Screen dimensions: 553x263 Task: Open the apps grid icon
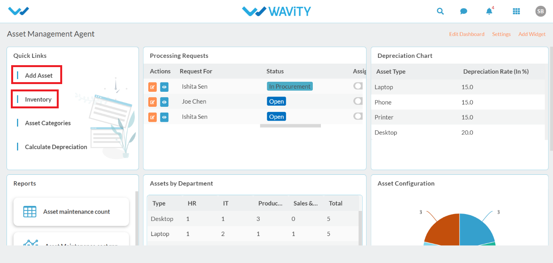tap(516, 11)
